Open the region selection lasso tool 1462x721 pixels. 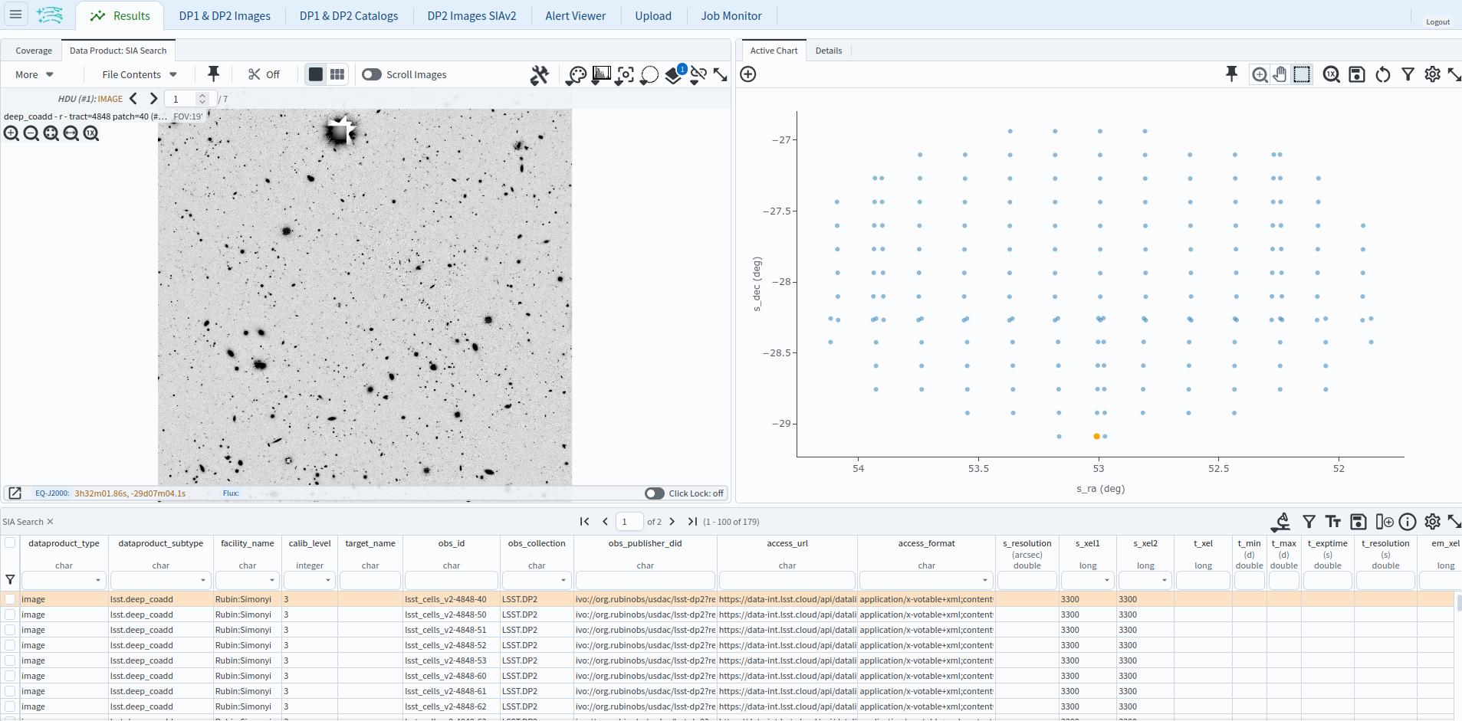pyautogui.click(x=649, y=75)
